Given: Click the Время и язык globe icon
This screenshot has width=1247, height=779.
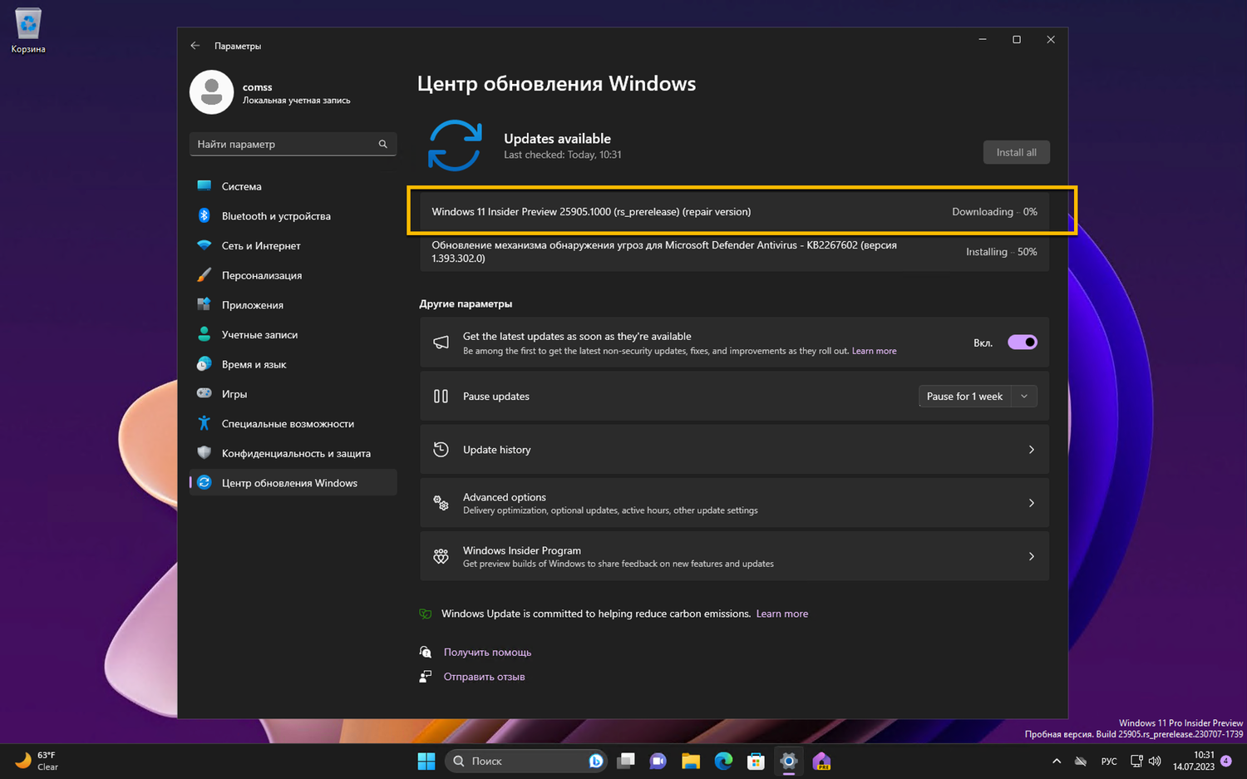Looking at the screenshot, I should click(x=204, y=364).
